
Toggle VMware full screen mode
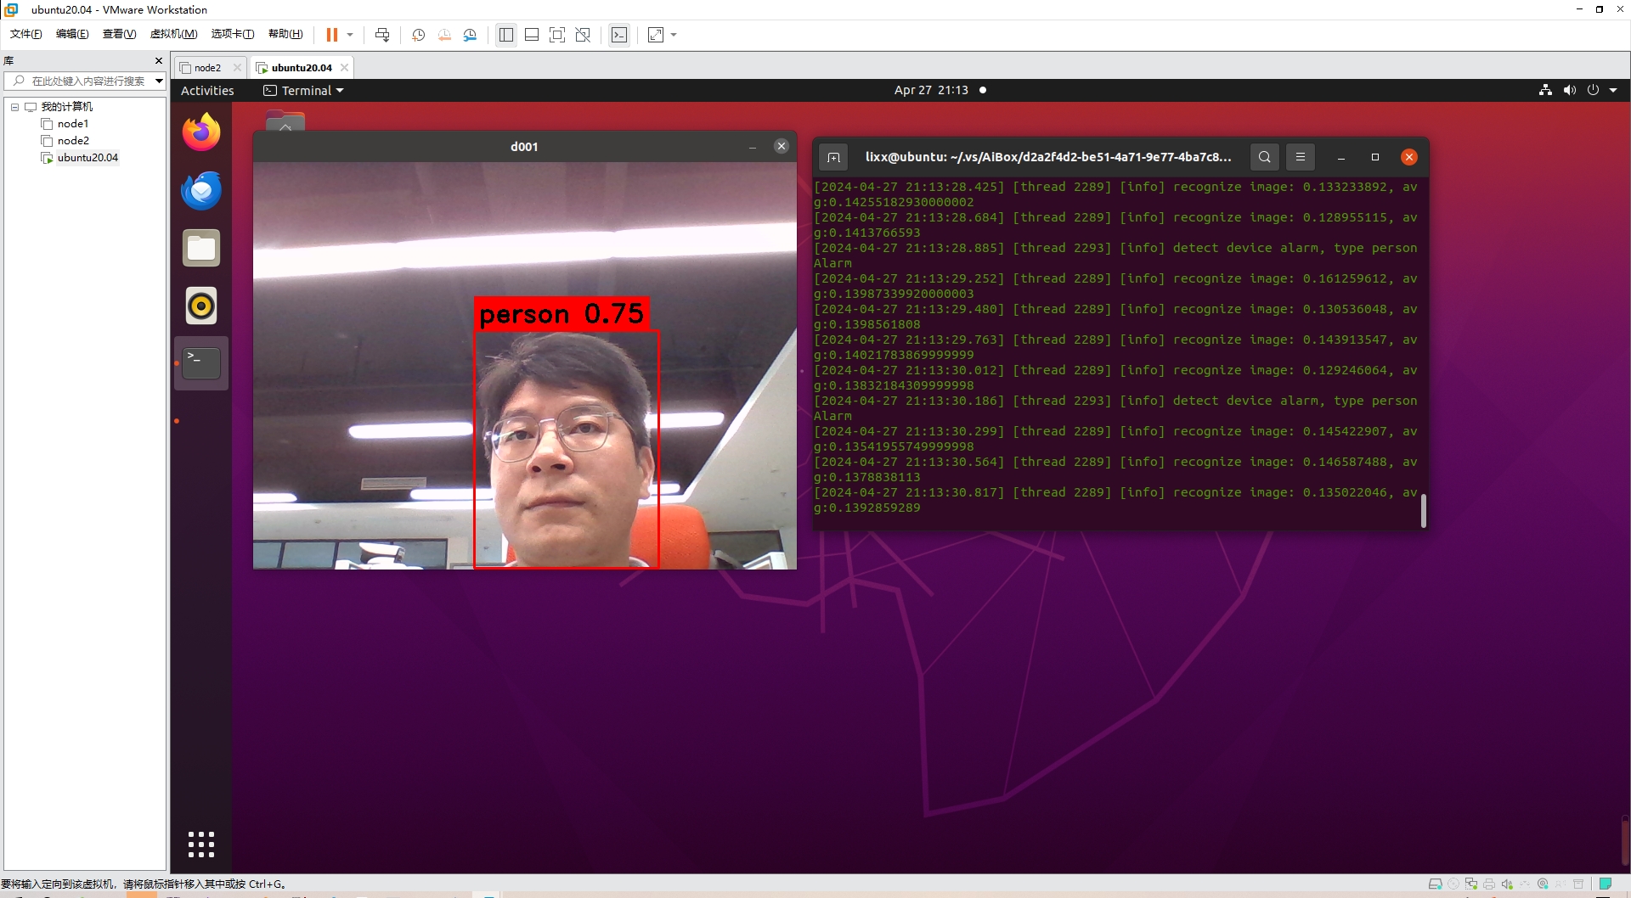coord(557,35)
